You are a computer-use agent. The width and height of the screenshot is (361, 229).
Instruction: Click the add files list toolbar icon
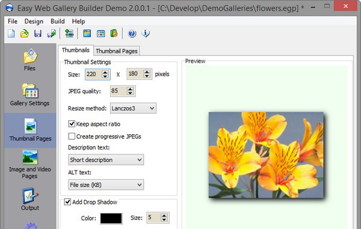[x=69, y=34]
